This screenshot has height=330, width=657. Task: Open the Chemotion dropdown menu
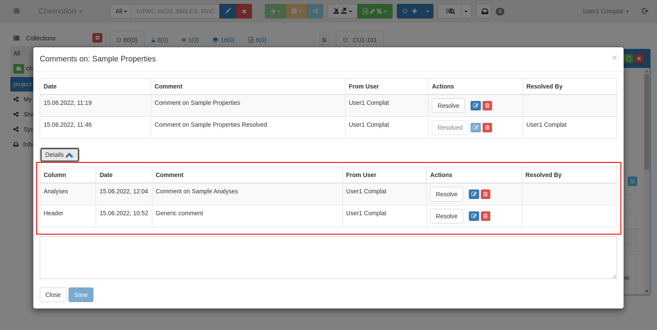point(60,11)
